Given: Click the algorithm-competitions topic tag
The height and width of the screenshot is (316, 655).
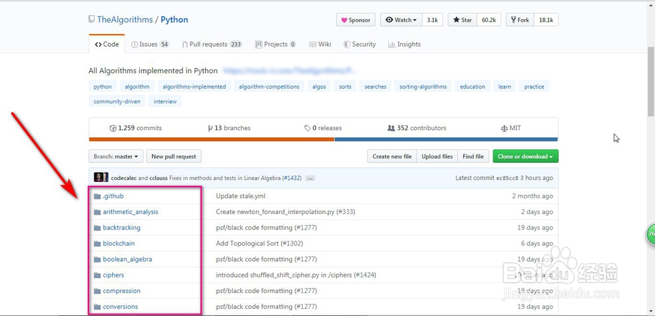Looking at the screenshot, I should [269, 86].
